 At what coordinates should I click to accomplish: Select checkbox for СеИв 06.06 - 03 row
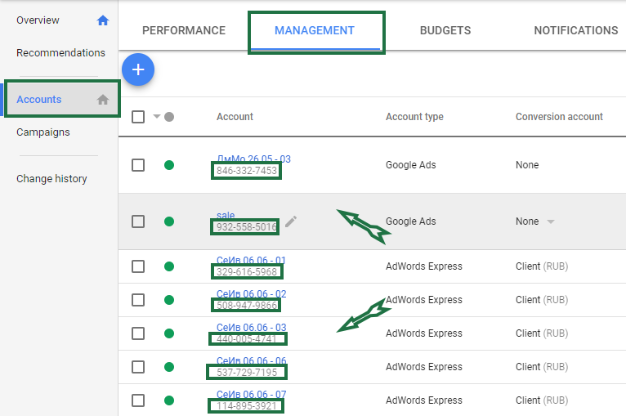pyautogui.click(x=138, y=333)
